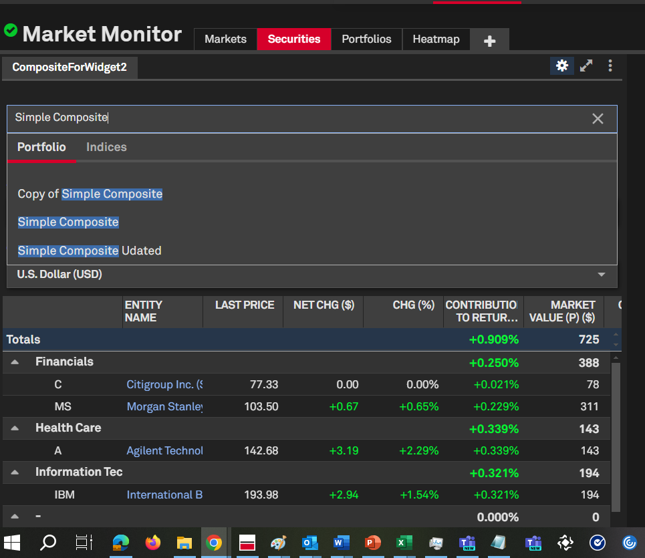Viewport: 645px width, 558px height.
Task: Select Copy of Simple Composite result
Action: tap(90, 194)
